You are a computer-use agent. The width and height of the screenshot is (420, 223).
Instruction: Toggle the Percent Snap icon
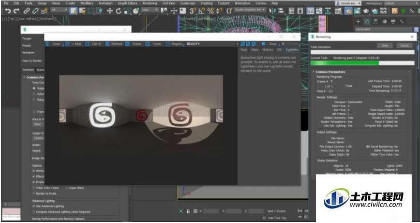coord(211,11)
